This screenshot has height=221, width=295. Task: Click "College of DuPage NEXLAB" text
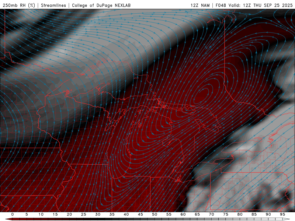[101, 5]
